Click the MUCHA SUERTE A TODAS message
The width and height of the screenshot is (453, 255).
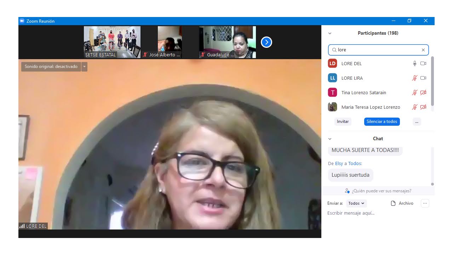point(365,150)
